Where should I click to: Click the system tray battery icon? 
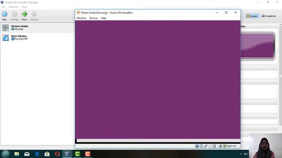(x=246, y=154)
